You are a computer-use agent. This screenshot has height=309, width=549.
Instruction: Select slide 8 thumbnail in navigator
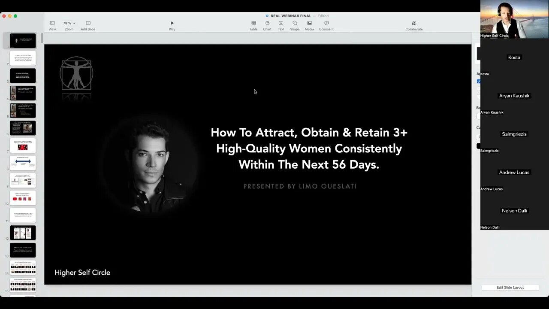tap(23, 163)
